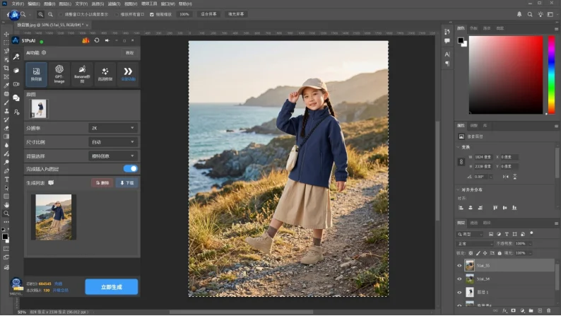The height and width of the screenshot is (316, 561).
Task: Create new layer icon at panel bottom
Action: click(540, 310)
